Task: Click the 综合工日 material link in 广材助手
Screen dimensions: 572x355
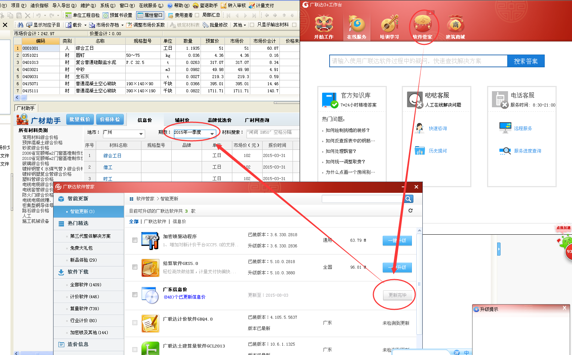Action: click(112, 155)
